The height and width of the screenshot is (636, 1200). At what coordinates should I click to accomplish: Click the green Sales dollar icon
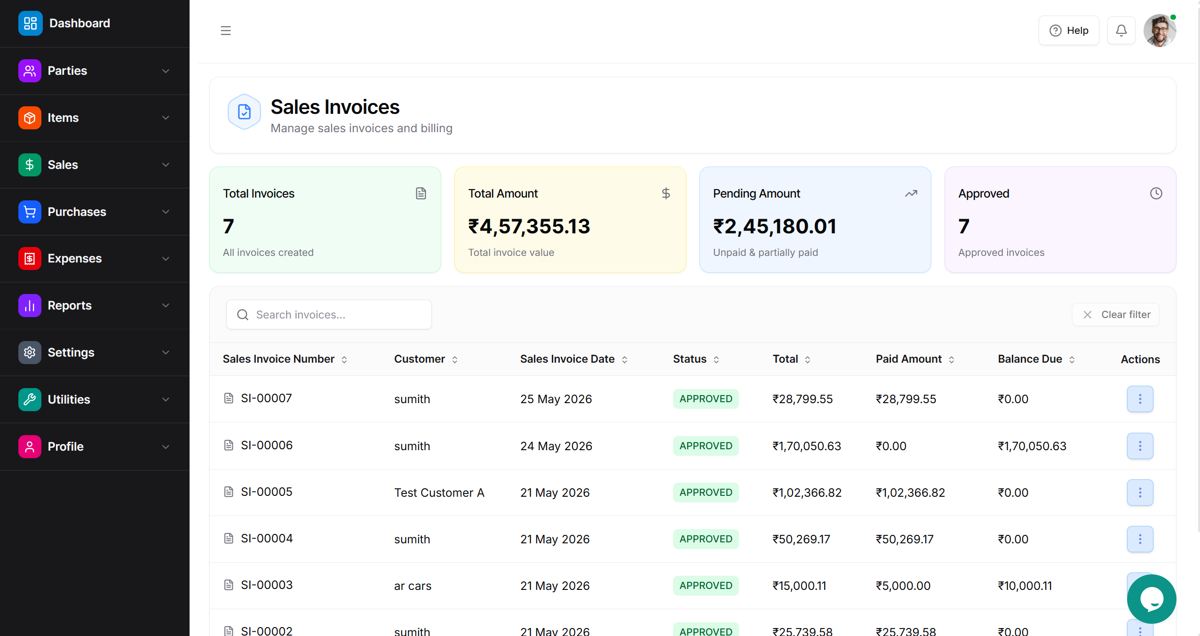tap(30, 165)
